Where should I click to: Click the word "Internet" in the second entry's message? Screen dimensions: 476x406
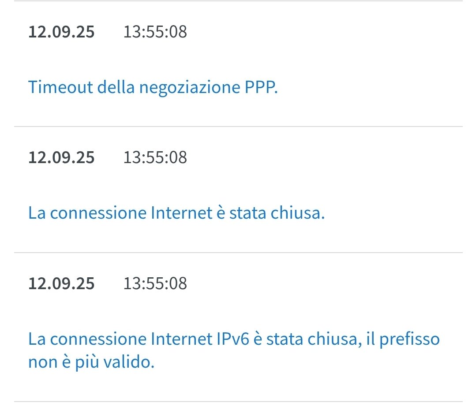coord(182,213)
